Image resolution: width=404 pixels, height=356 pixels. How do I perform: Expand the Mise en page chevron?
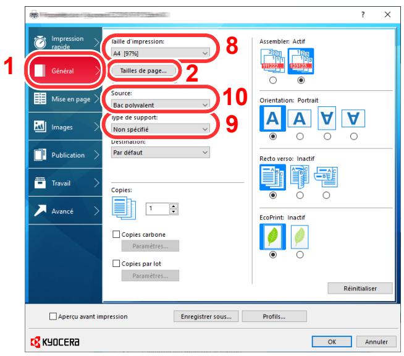click(x=96, y=98)
